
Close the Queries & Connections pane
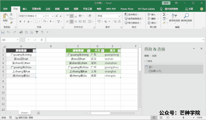(x=201, y=48)
